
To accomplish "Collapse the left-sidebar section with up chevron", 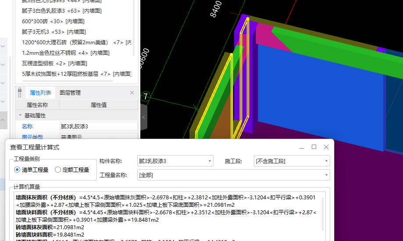I will pos(3,120).
